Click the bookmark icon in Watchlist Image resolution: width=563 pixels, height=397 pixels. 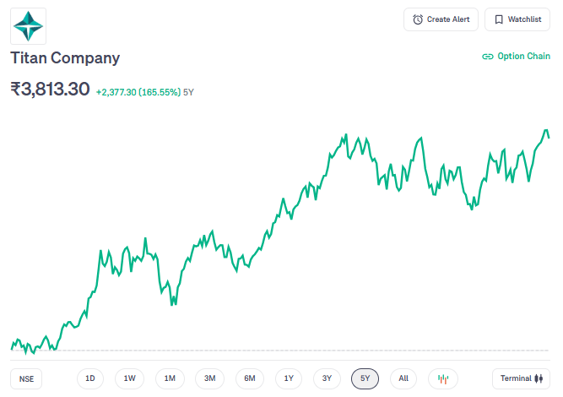click(499, 19)
